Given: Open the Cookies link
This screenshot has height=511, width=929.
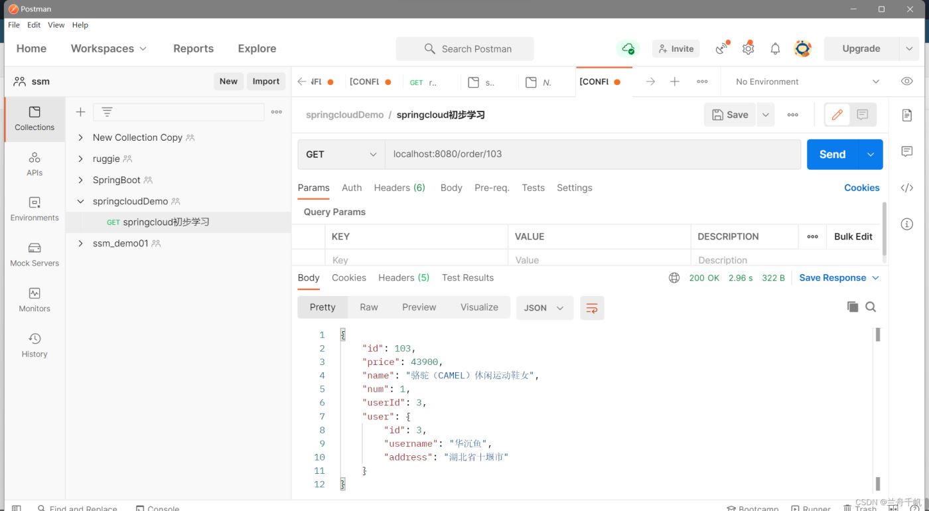Looking at the screenshot, I should (x=862, y=188).
